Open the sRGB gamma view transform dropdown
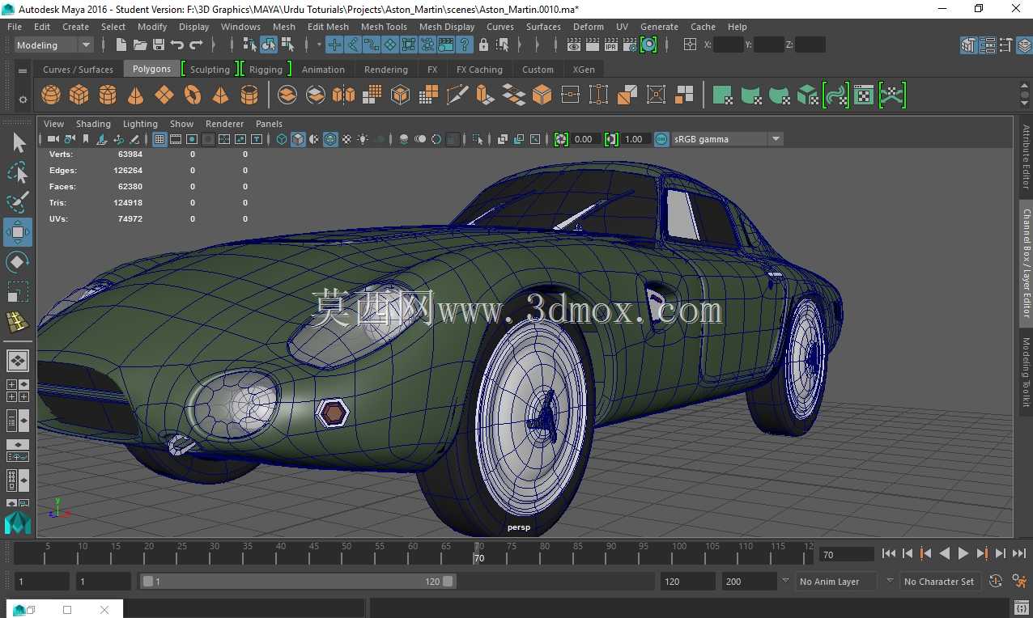Screen dimensions: 1033x618 [x=727, y=139]
